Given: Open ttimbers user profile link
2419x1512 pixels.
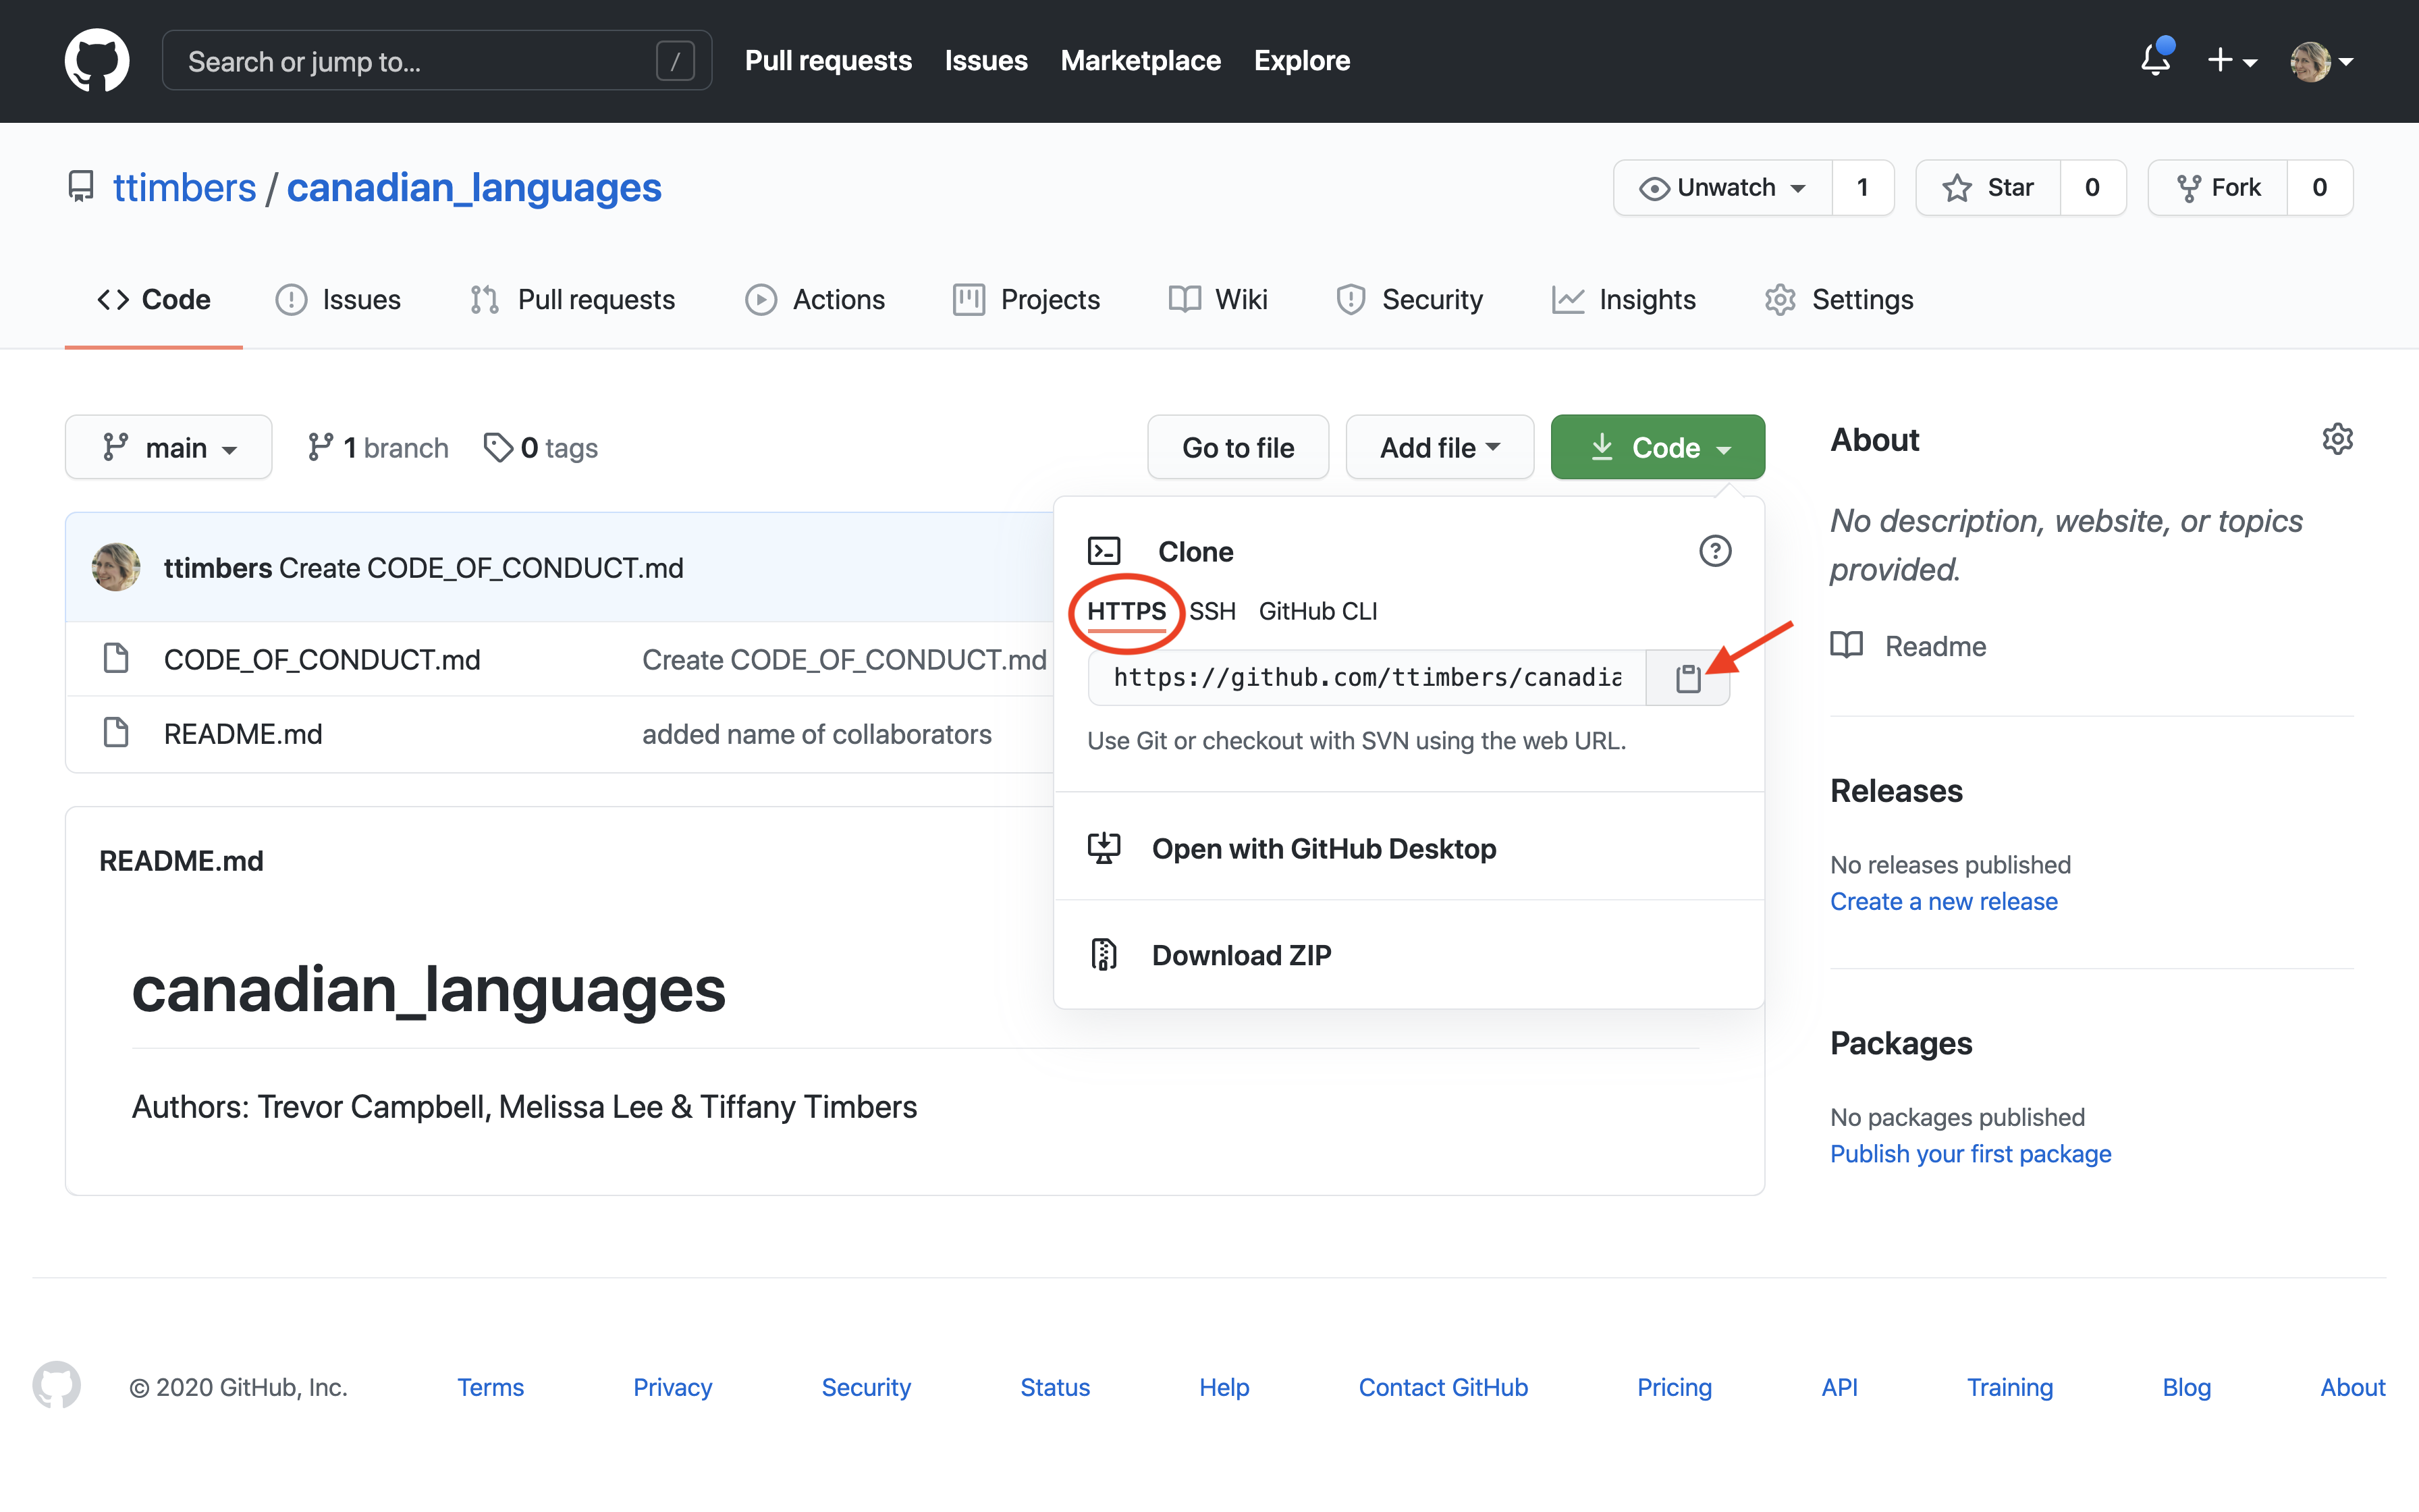Looking at the screenshot, I should pyautogui.click(x=184, y=188).
